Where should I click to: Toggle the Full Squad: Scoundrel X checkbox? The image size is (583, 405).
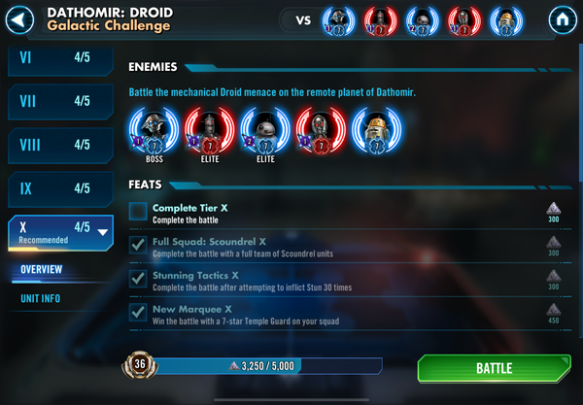[x=138, y=245]
